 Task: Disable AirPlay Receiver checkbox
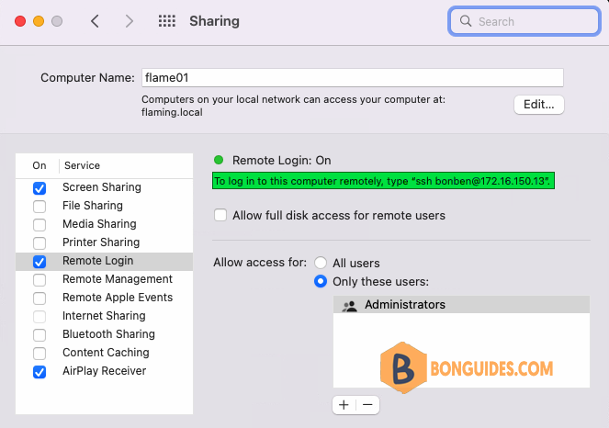tap(39, 372)
